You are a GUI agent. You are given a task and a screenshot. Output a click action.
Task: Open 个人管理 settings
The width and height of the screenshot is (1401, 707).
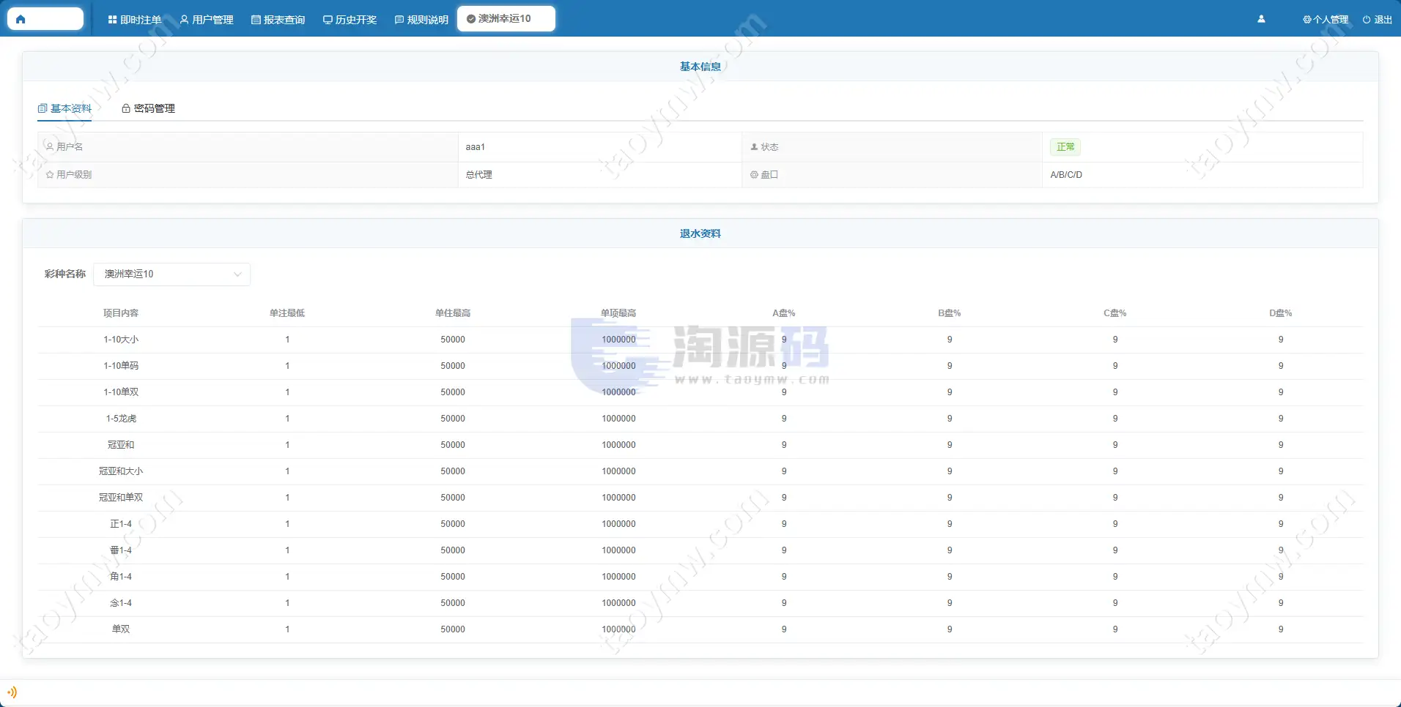[1326, 20]
